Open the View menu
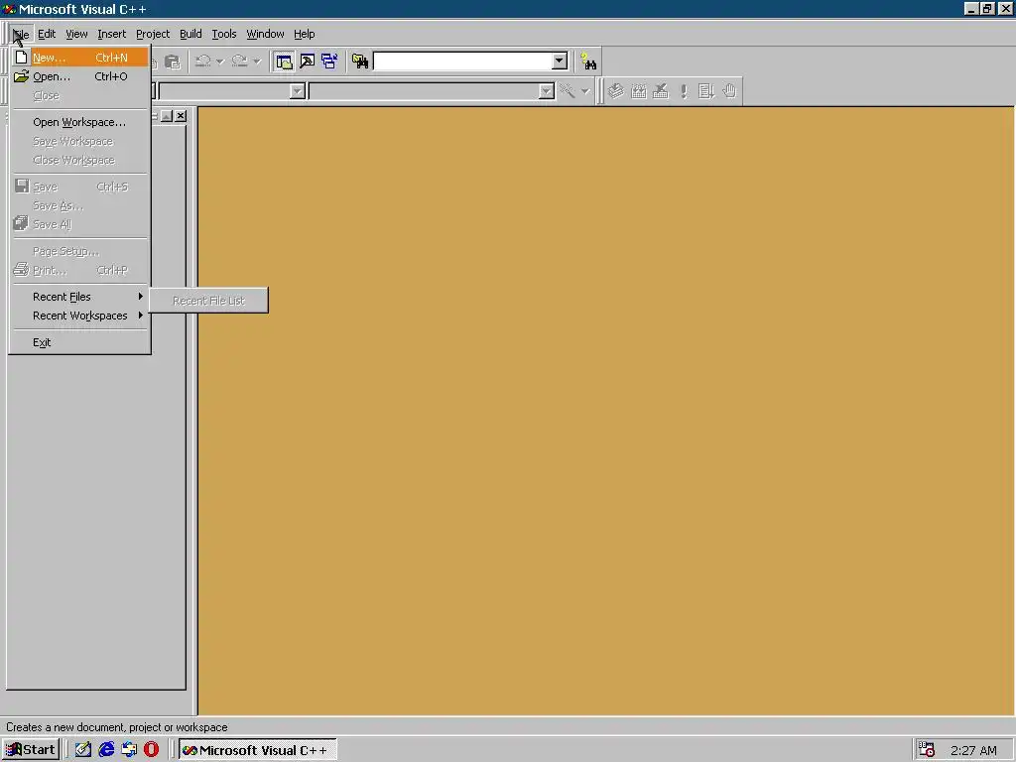Viewport: 1016px width, 762px height. click(76, 34)
